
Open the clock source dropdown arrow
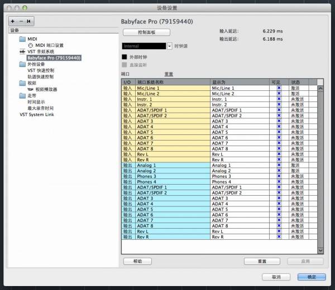pos(169,46)
